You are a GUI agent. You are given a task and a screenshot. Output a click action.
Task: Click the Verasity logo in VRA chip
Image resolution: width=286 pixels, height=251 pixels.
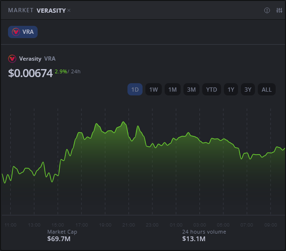pyautogui.click(x=16, y=32)
